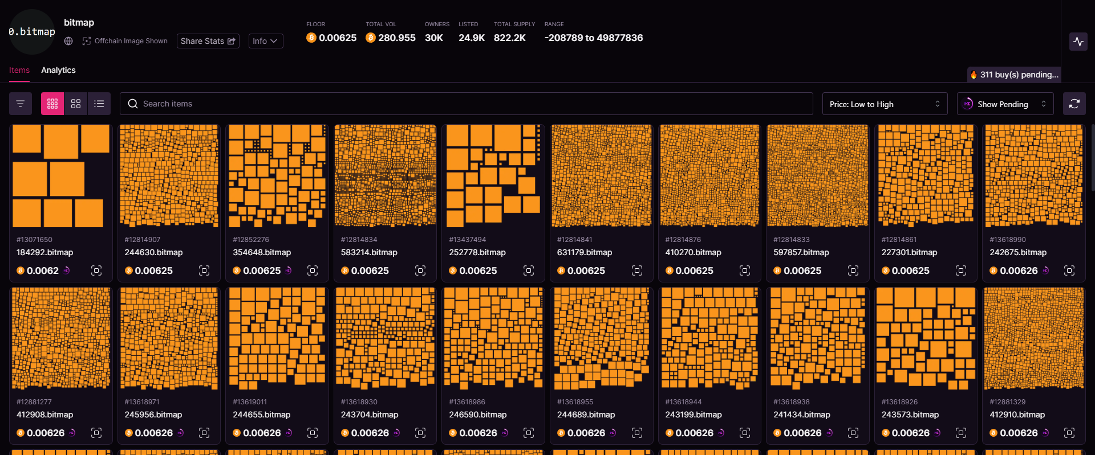
Task: Click the 280.955 total volume value
Action: coord(397,38)
